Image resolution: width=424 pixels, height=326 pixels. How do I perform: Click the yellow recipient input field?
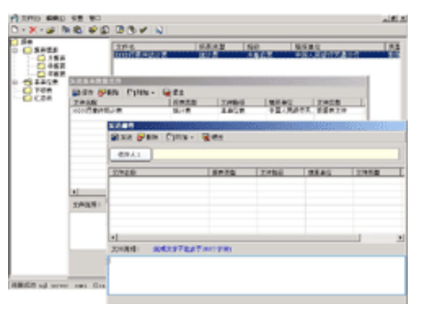pos(276,154)
